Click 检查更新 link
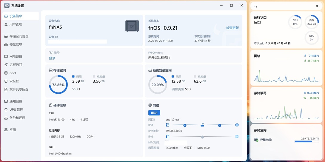 232,28
